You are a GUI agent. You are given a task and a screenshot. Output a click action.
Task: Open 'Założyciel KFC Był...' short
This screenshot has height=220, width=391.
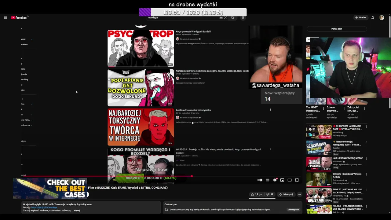coord(353,109)
